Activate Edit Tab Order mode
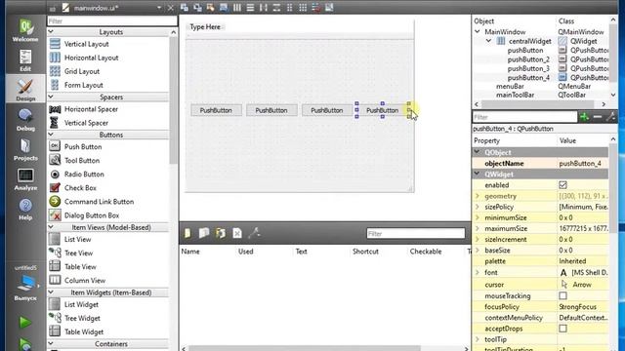The image size is (625, 351). click(x=224, y=7)
